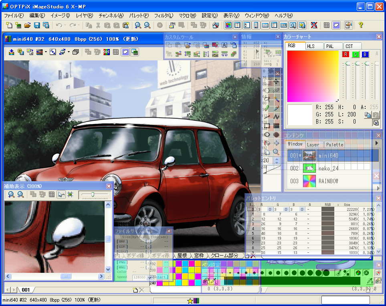The width and height of the screenshot is (386, 306).
Task: Click the help question mark icon
Action: point(361,25)
